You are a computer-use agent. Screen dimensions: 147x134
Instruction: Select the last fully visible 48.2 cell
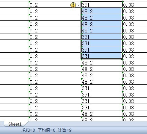[x=101, y=113]
